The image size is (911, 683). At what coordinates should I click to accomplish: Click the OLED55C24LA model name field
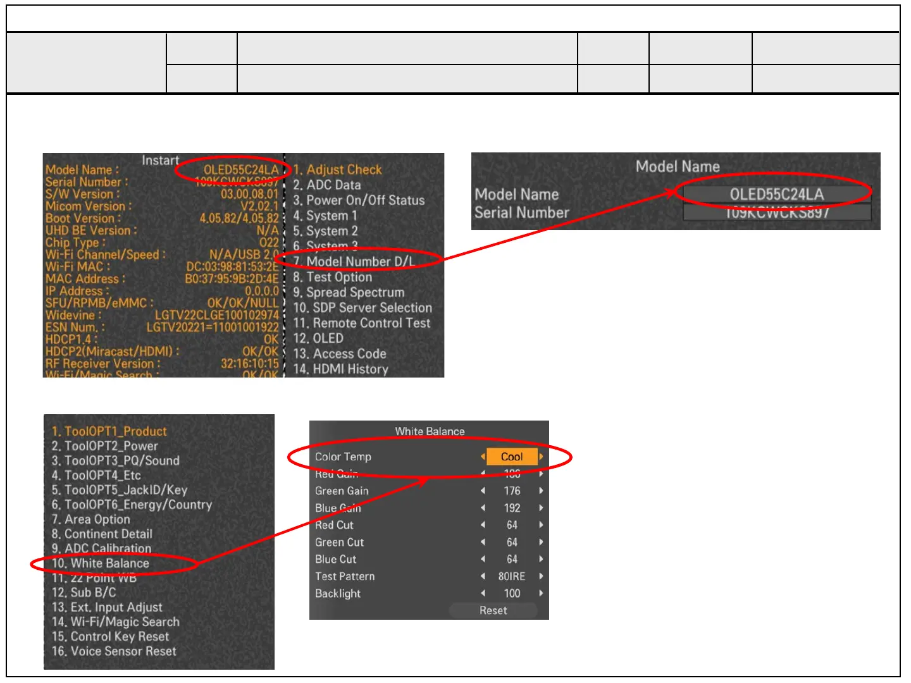pos(777,194)
